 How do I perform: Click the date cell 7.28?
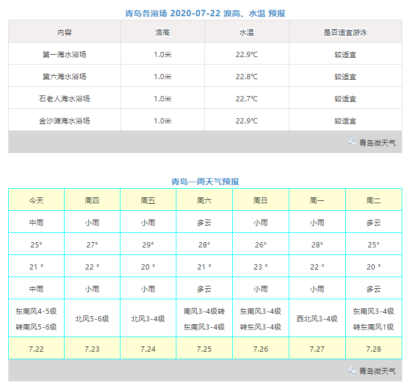pos(374,349)
